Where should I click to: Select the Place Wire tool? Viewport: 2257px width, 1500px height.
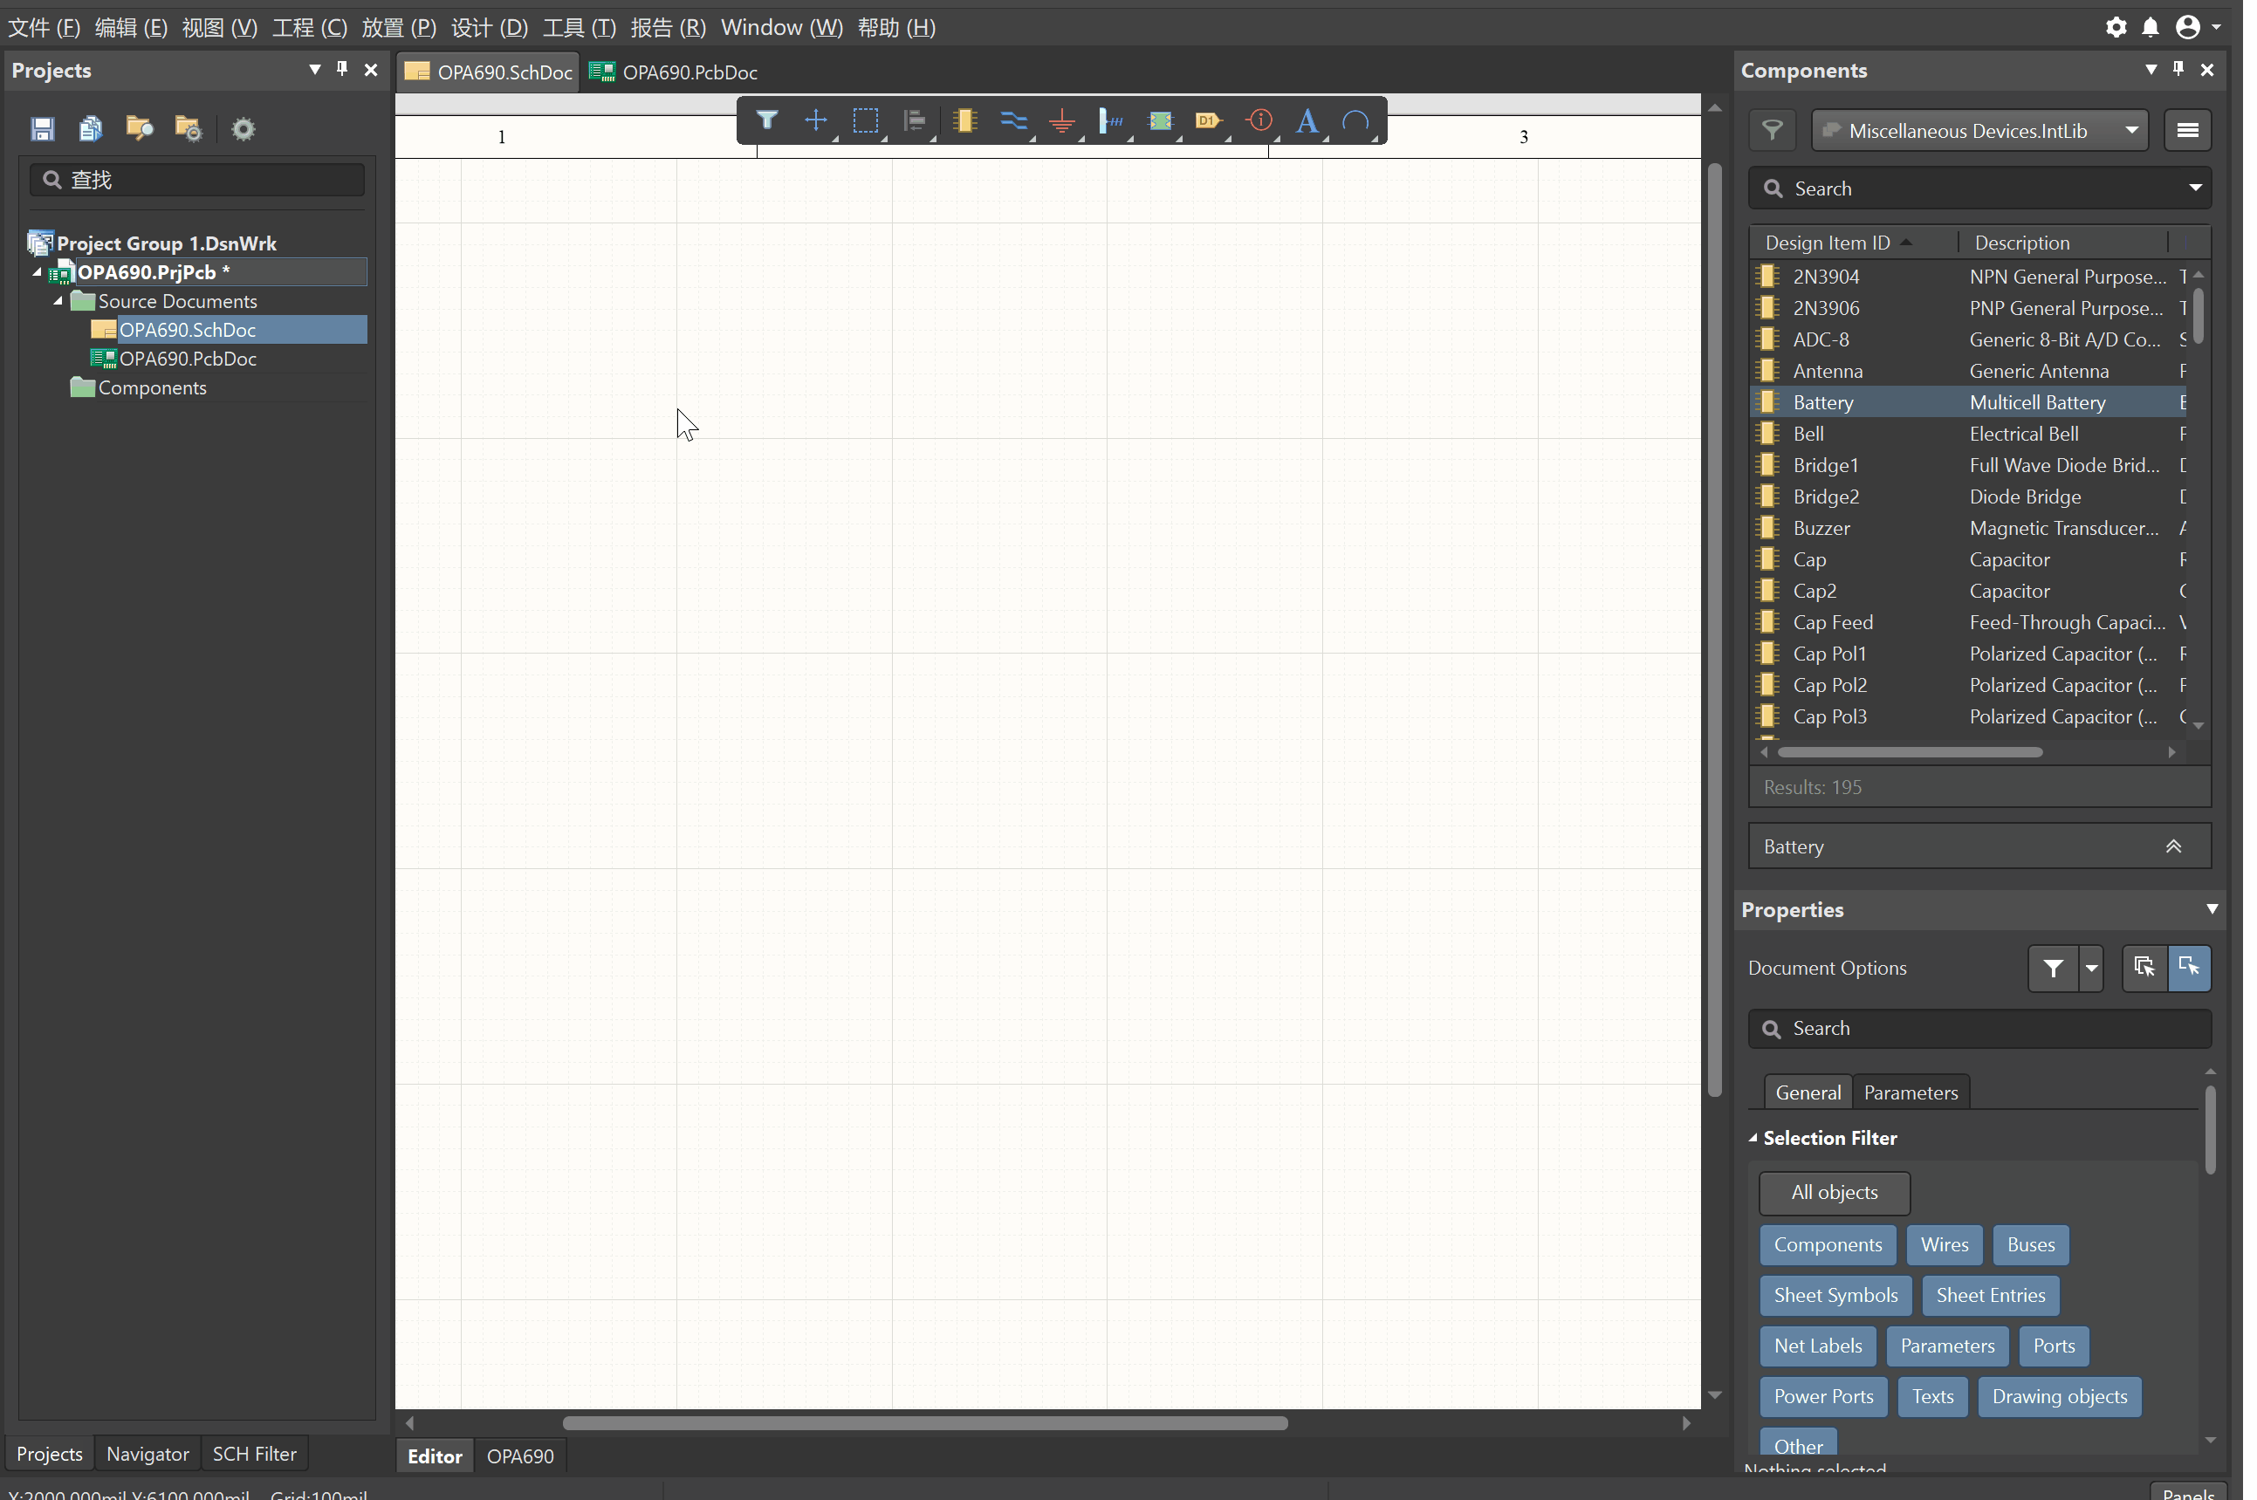[1012, 120]
